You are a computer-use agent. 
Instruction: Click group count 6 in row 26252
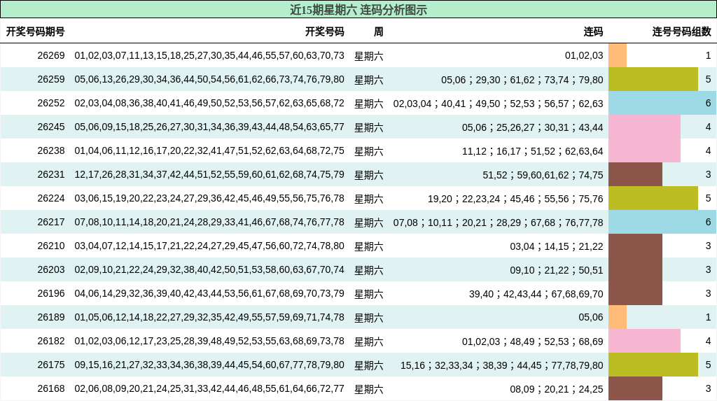tap(708, 103)
